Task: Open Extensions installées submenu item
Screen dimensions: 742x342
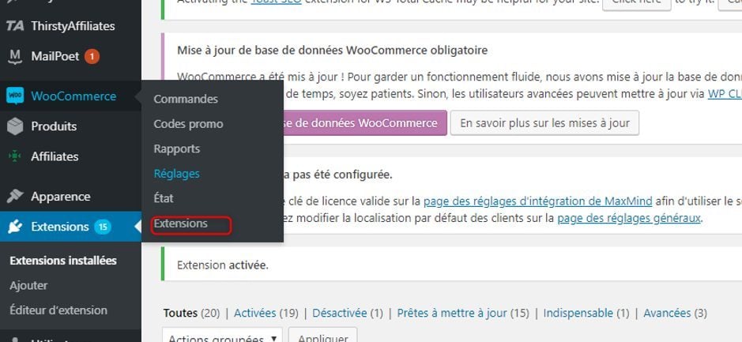Action: [63, 261]
